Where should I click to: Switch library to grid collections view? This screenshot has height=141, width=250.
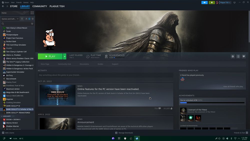click(x=32, y=13)
